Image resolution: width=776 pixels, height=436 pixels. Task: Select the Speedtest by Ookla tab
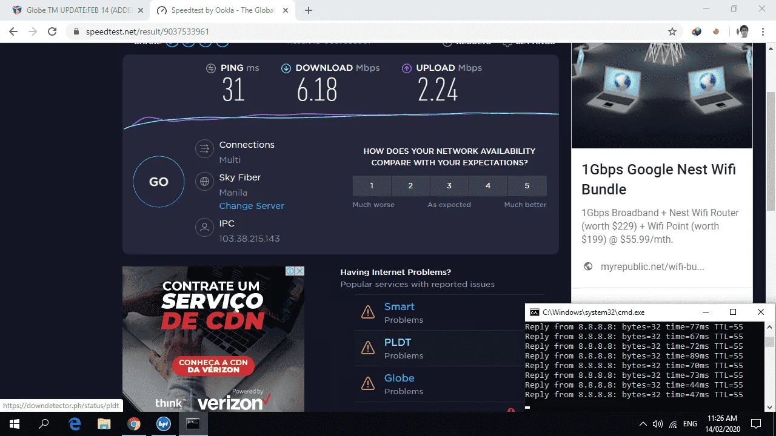(222, 10)
